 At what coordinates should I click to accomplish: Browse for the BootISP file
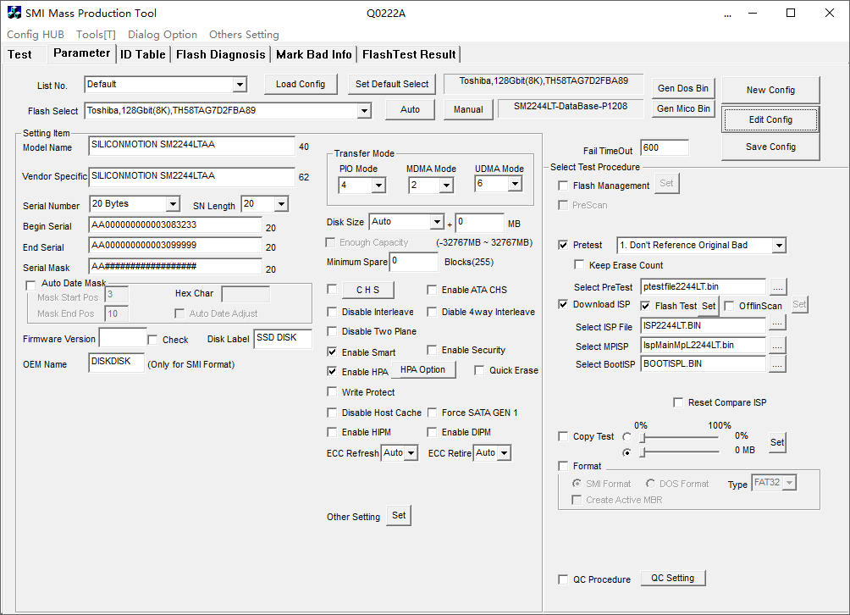[x=777, y=364]
